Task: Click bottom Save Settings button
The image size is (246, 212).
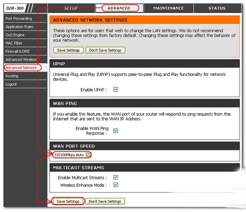Action: [x=68, y=201]
